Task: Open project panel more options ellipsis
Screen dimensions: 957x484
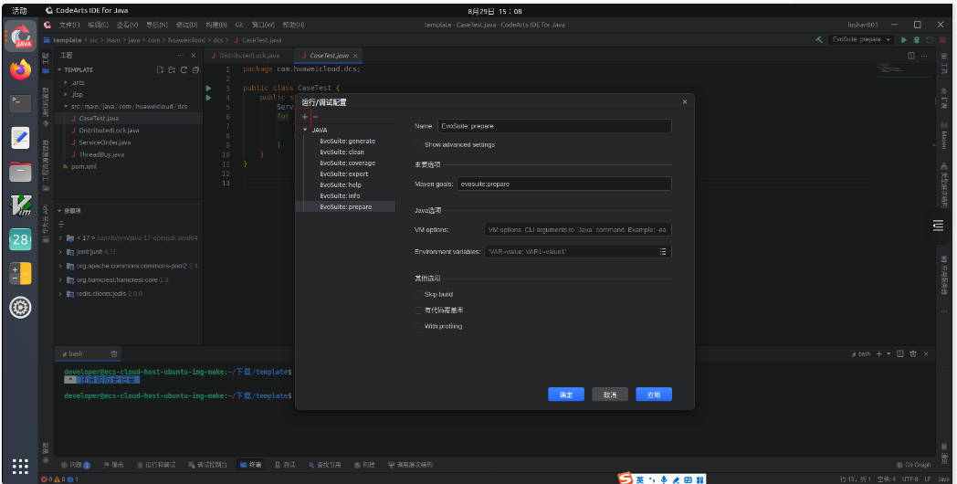Action: 180,55
